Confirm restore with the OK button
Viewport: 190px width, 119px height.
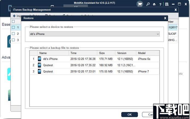click(130, 115)
